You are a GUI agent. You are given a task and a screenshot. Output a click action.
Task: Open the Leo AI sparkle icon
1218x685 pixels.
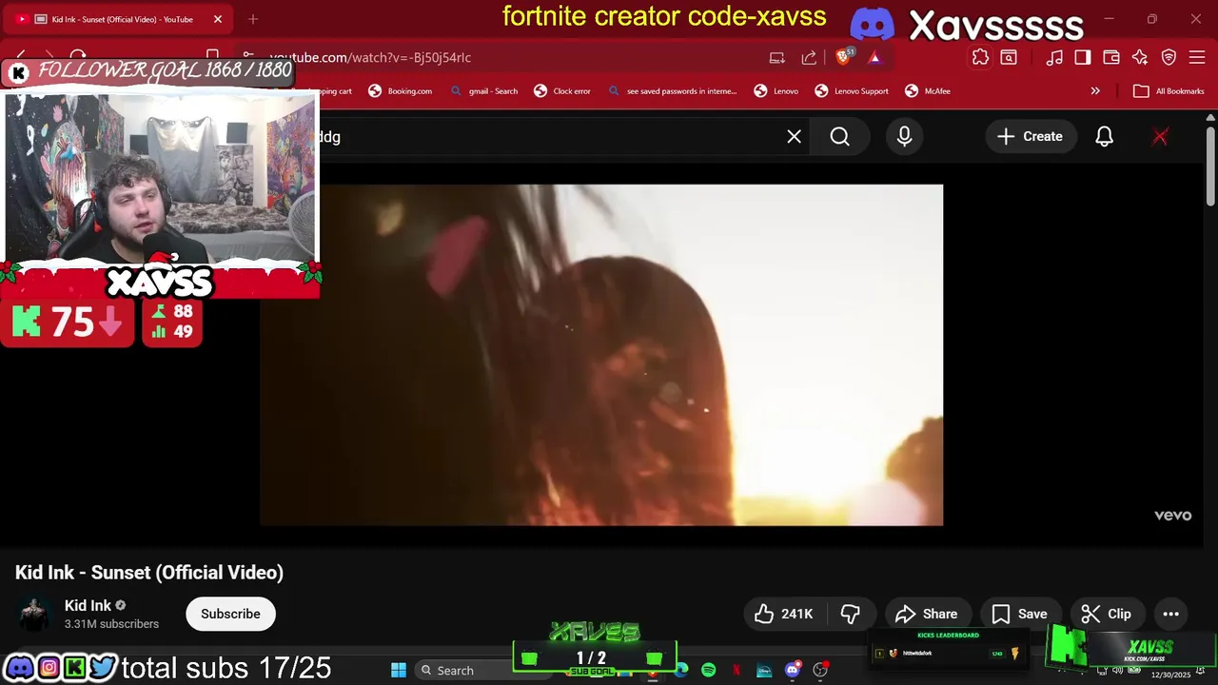click(1140, 57)
